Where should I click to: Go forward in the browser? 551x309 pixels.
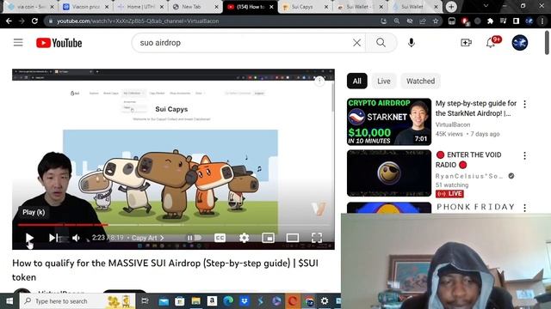pos(22,21)
